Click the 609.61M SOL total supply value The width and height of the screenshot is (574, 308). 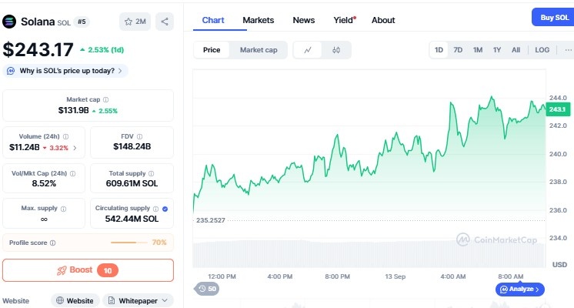pos(132,183)
